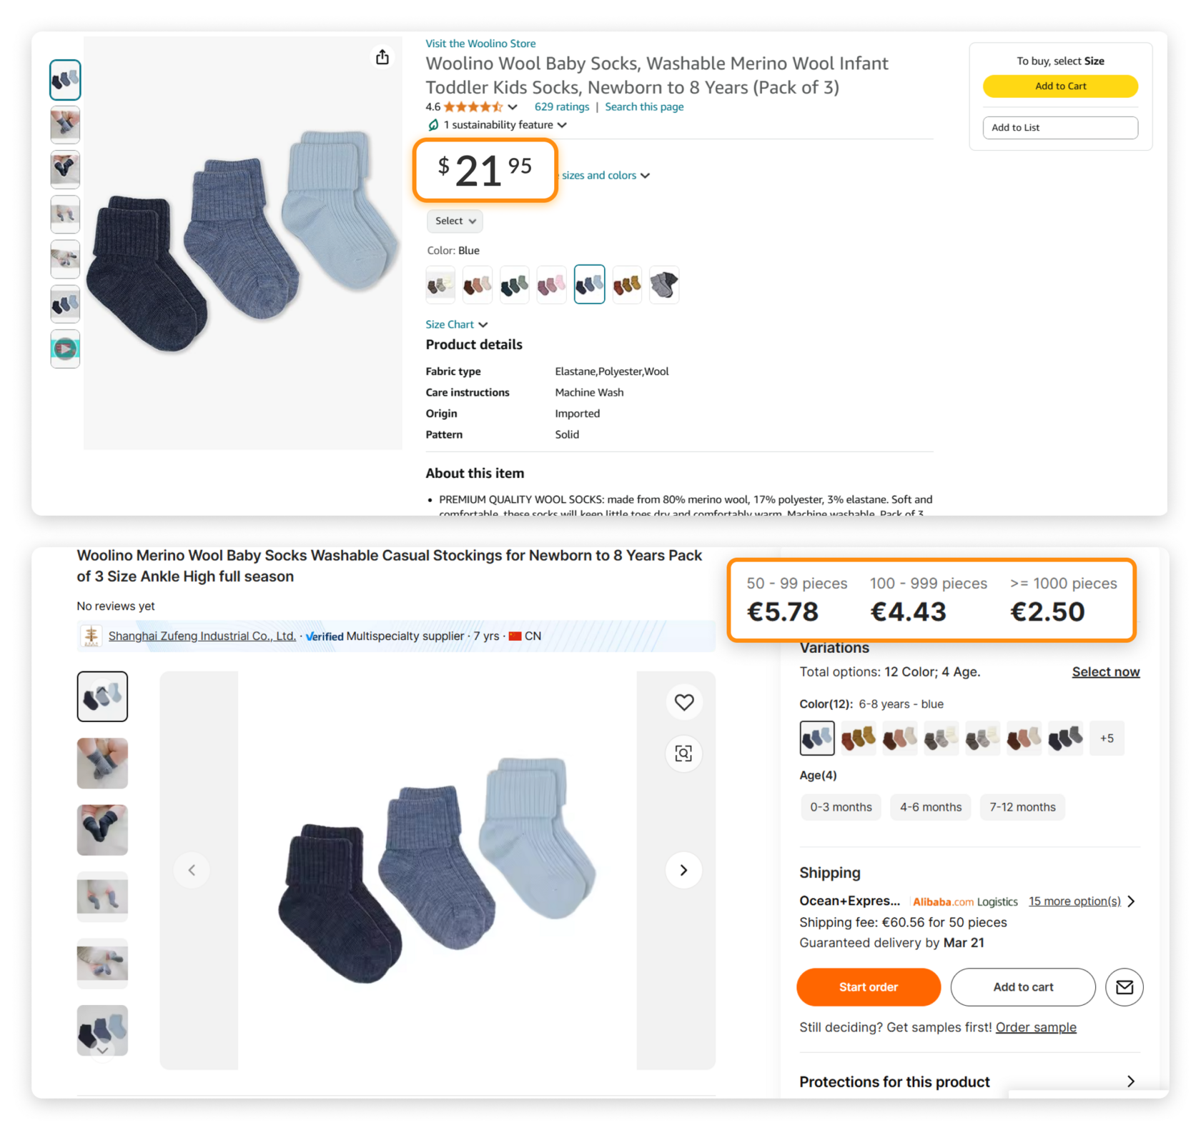1201x1130 pixels.
Task: Open image search on the product photo
Action: [683, 754]
